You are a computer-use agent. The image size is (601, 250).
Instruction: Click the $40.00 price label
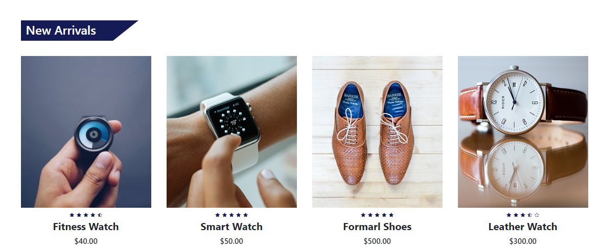point(86,241)
